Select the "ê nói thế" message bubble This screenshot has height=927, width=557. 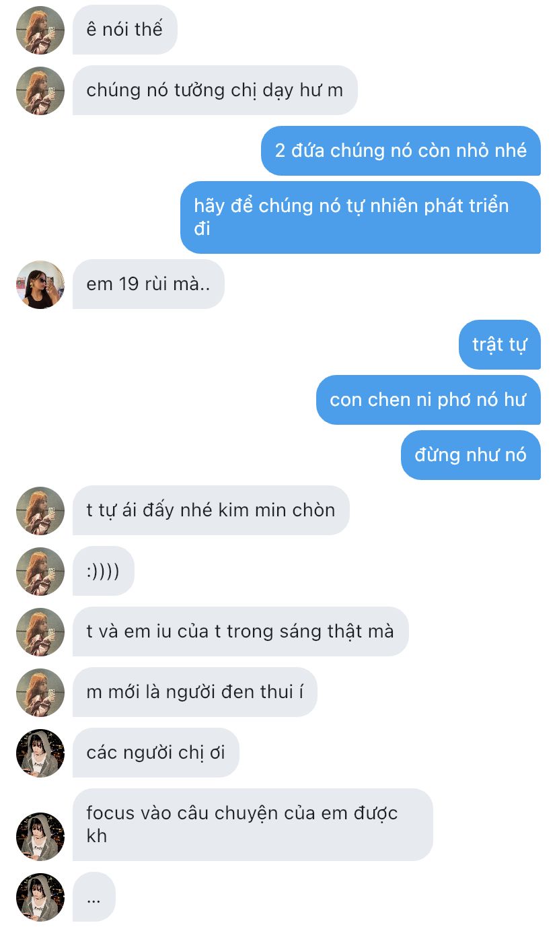[x=125, y=30]
